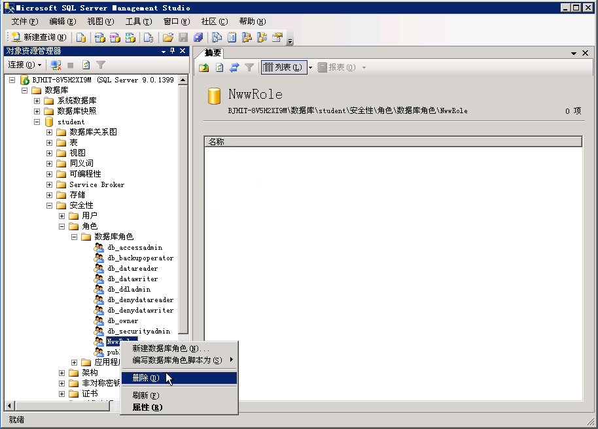Click the 新建查询 new query button
Screen dimensions: 598x429
point(39,37)
